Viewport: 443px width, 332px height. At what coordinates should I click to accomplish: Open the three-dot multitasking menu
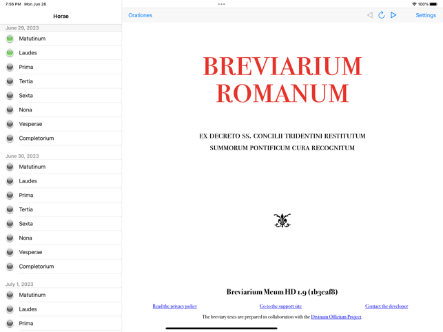[222, 4]
